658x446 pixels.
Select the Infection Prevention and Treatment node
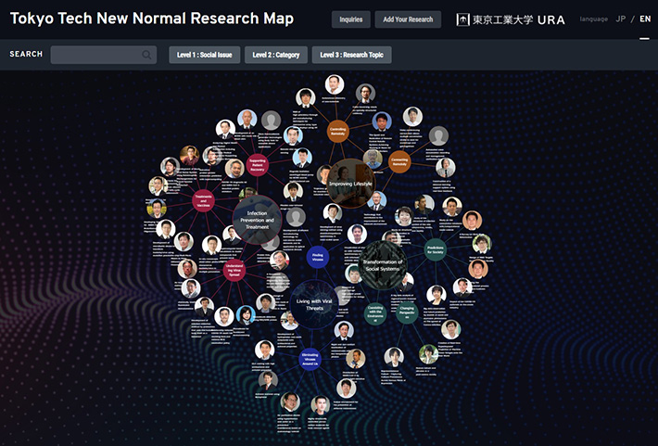258,220
